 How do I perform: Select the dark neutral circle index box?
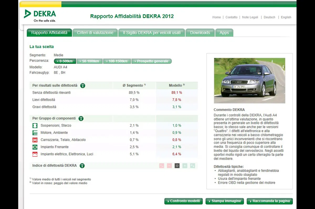coord(177,166)
